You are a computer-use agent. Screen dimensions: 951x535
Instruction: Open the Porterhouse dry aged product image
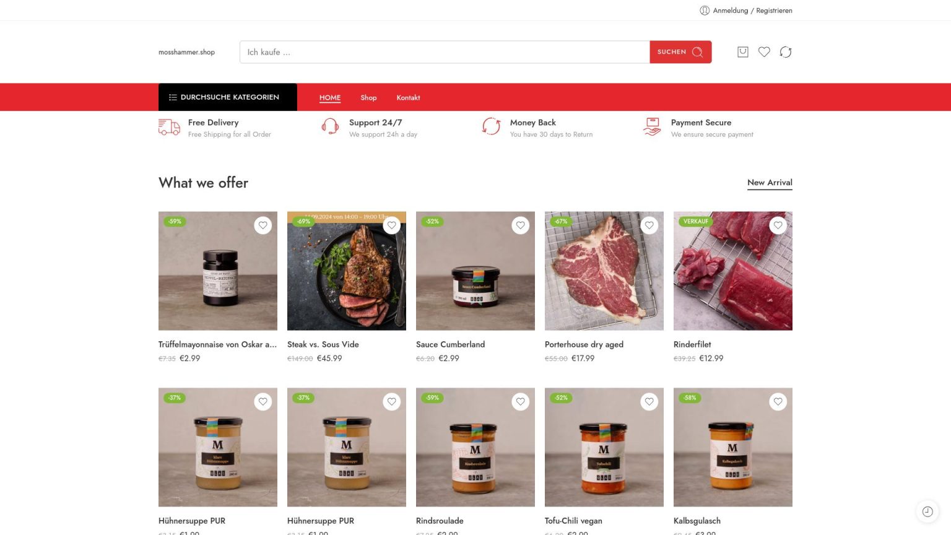604,271
